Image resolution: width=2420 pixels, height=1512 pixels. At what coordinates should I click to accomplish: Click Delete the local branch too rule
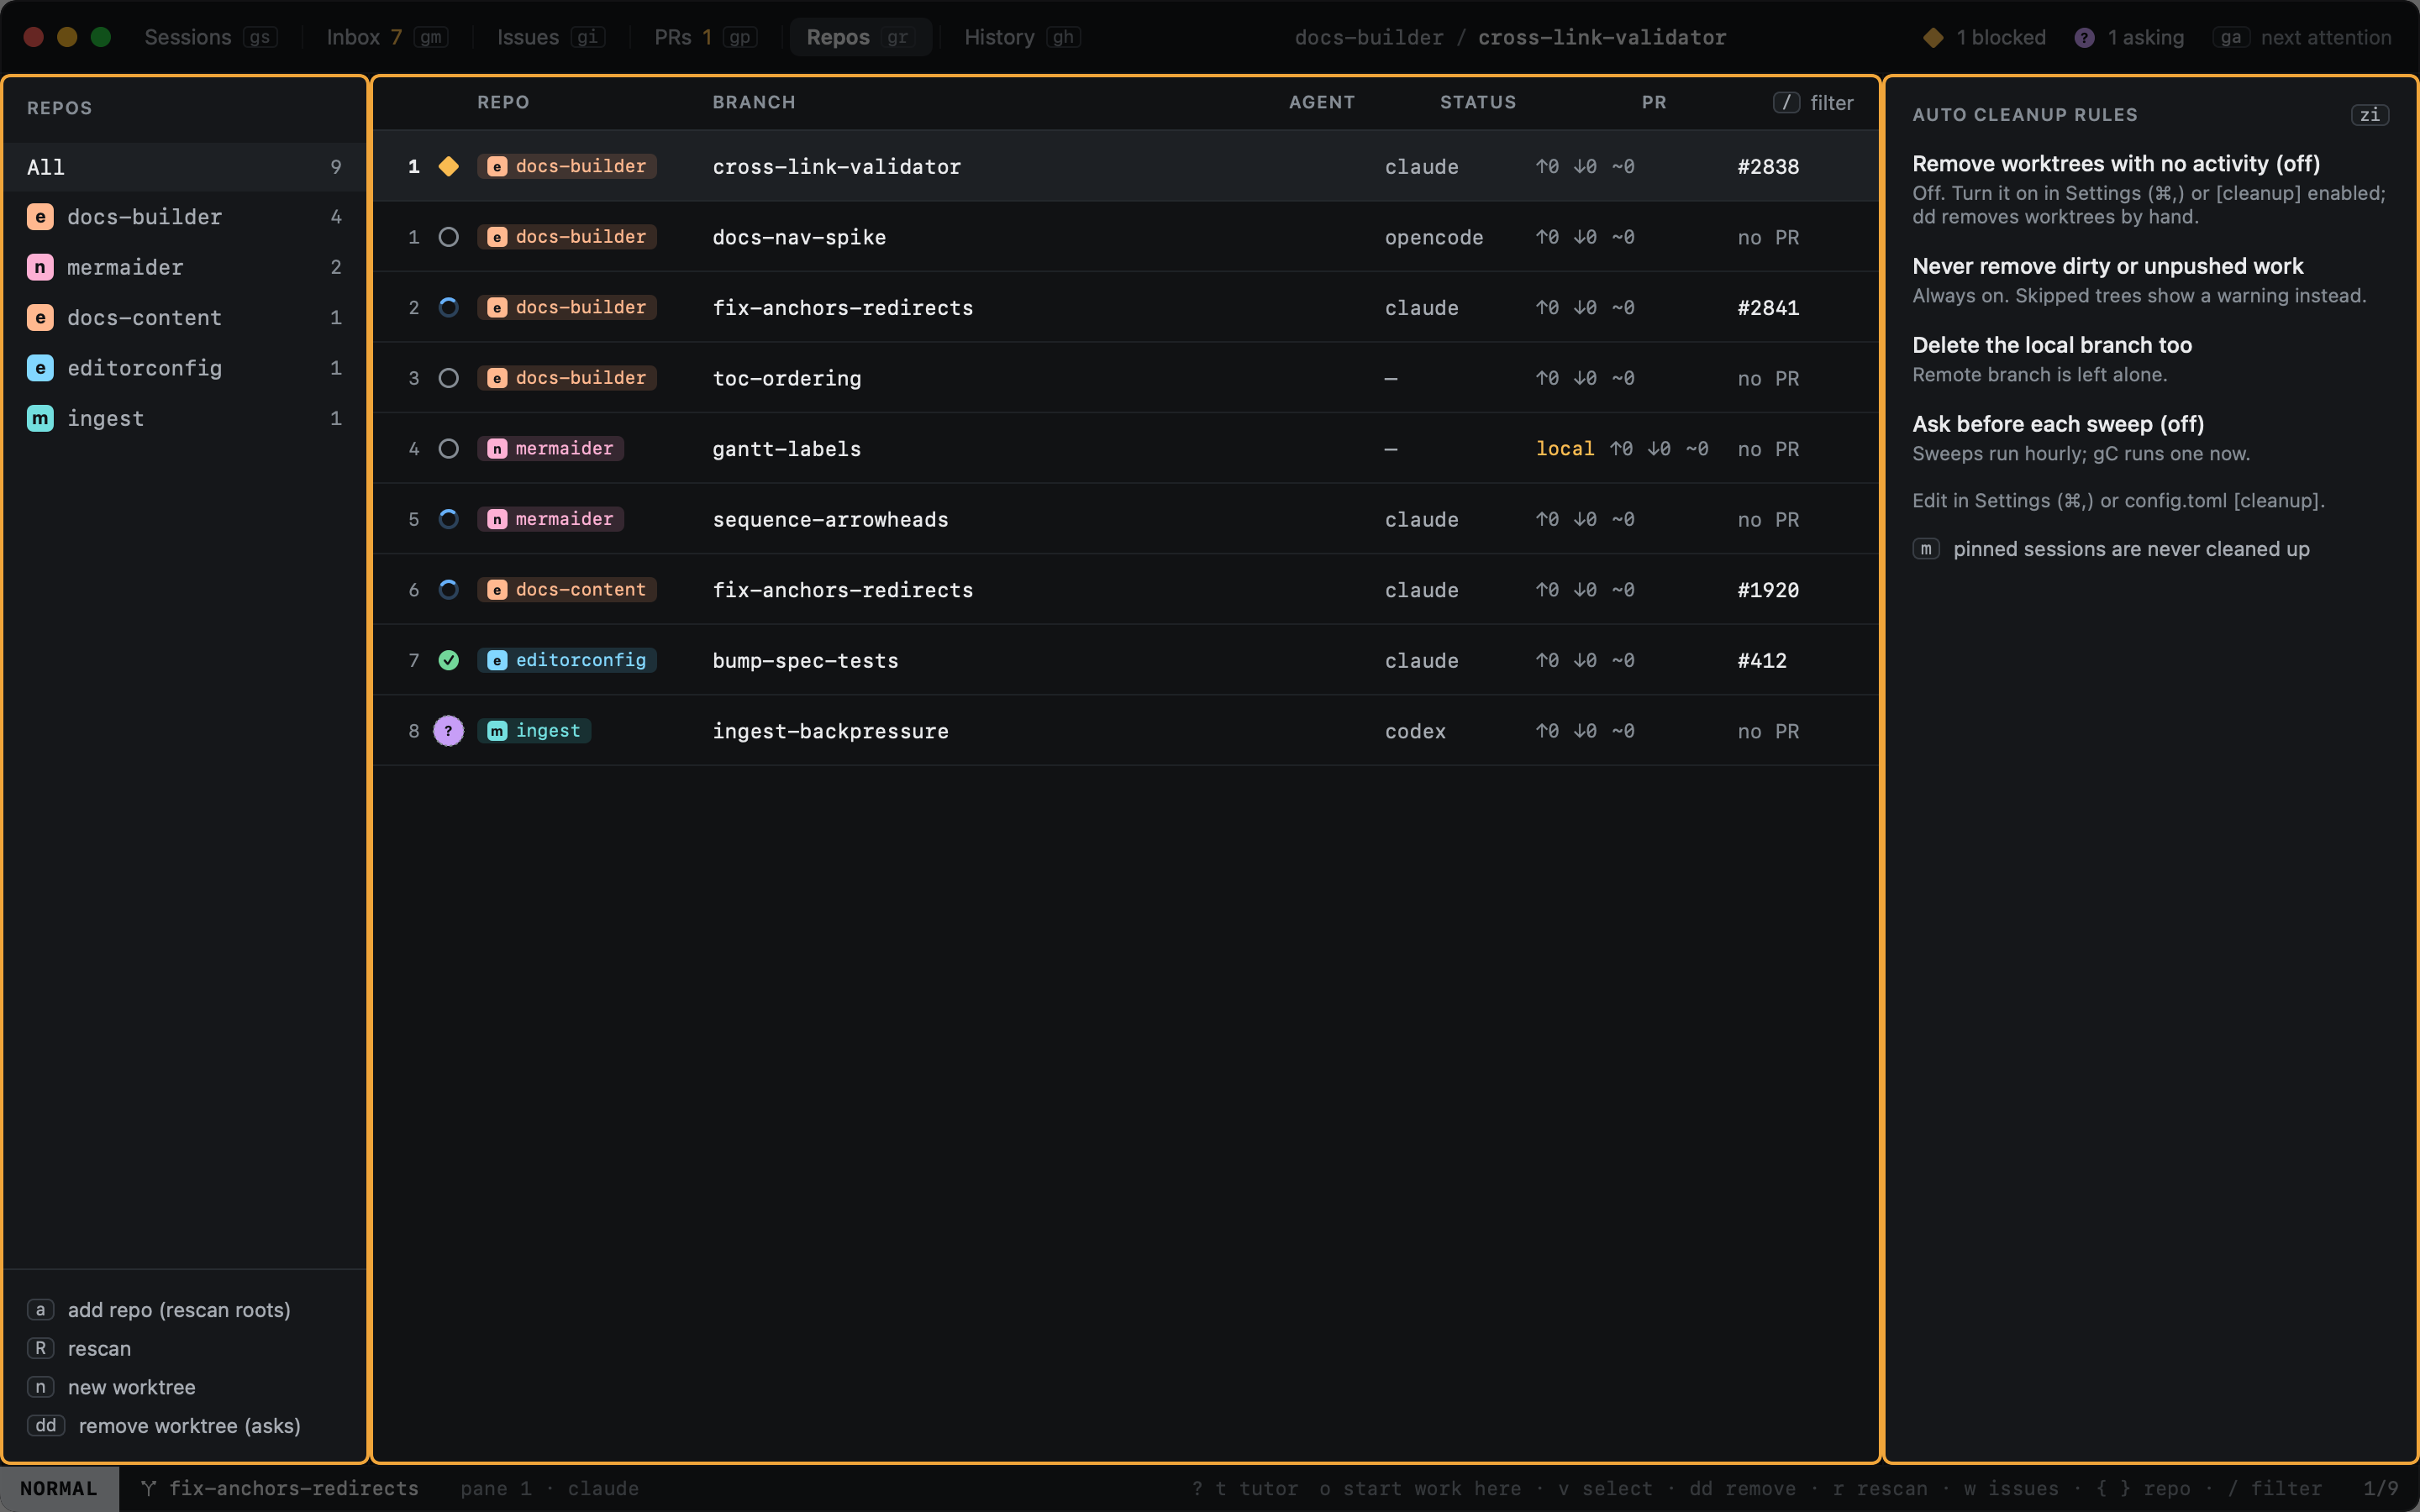(x=2052, y=345)
